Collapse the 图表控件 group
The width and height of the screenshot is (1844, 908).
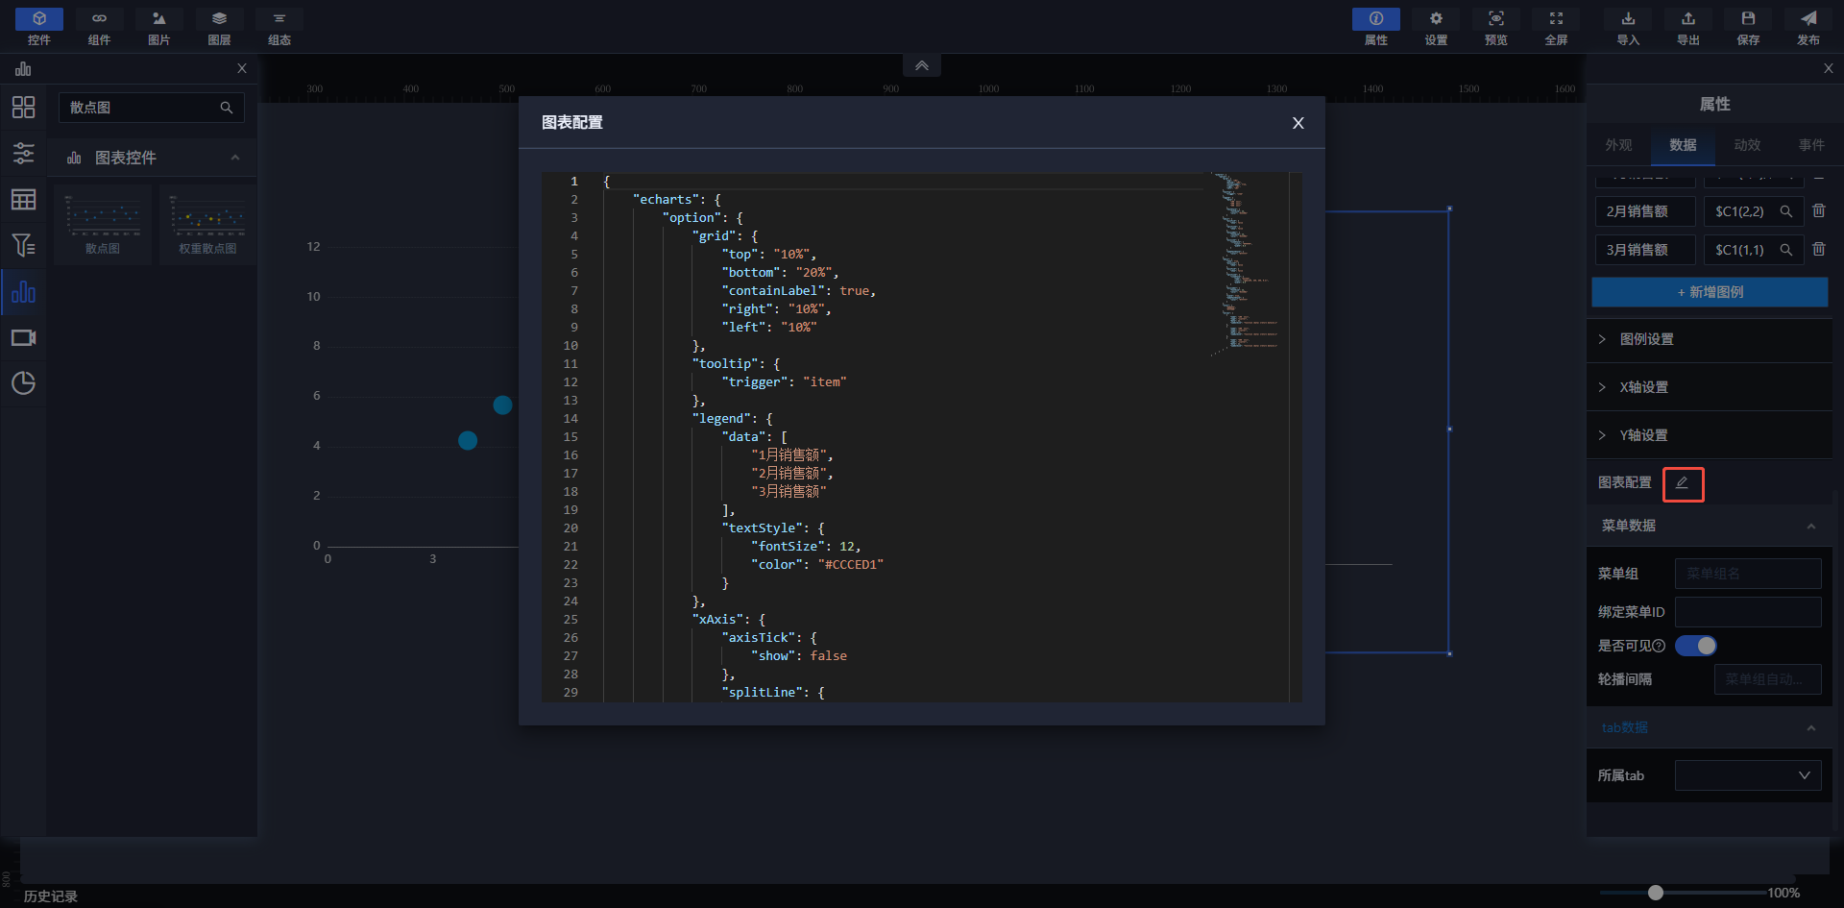coord(235,158)
